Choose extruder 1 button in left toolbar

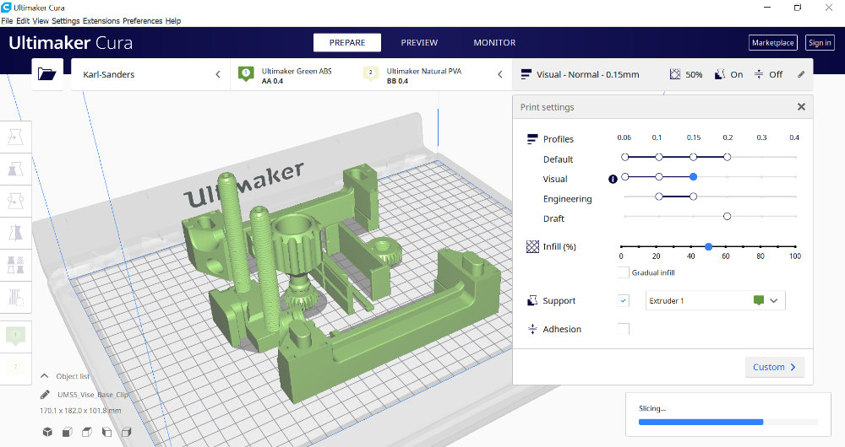tap(15, 336)
